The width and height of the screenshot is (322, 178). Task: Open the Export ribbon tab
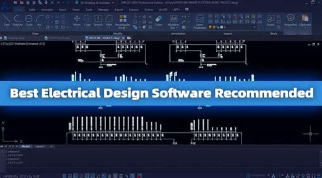click(119, 9)
